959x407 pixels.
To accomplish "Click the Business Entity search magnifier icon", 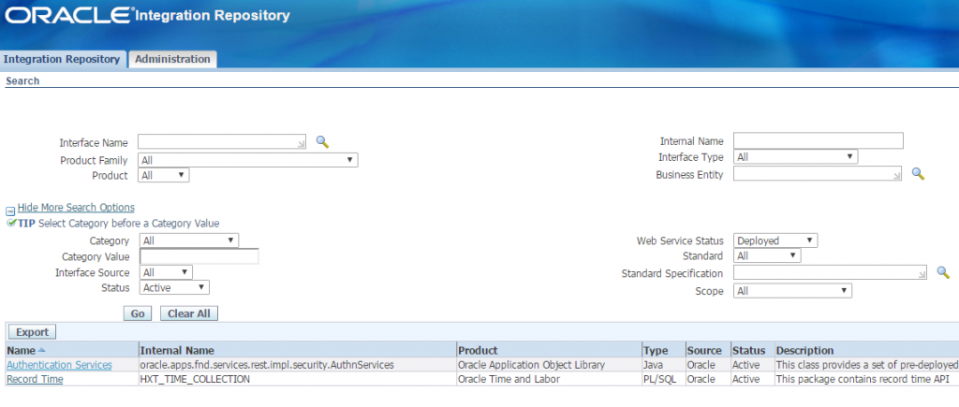I will click(918, 174).
